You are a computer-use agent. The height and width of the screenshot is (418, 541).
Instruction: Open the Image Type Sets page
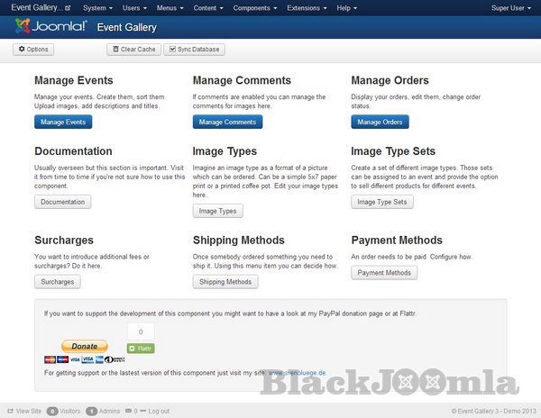point(382,202)
